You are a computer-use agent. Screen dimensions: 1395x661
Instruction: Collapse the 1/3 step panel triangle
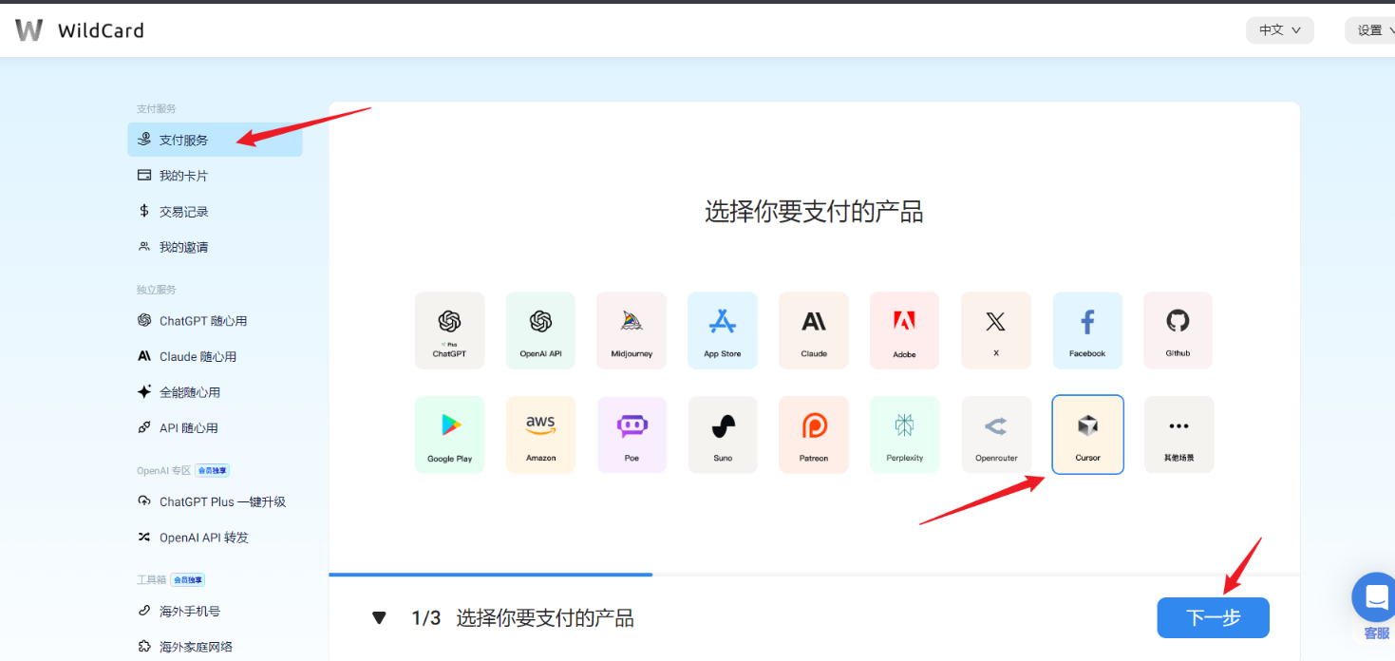[x=379, y=617]
